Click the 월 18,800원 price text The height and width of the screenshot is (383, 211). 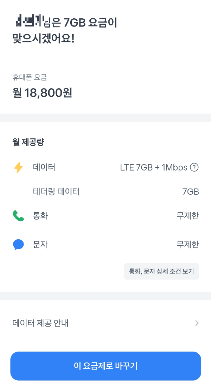(41, 92)
